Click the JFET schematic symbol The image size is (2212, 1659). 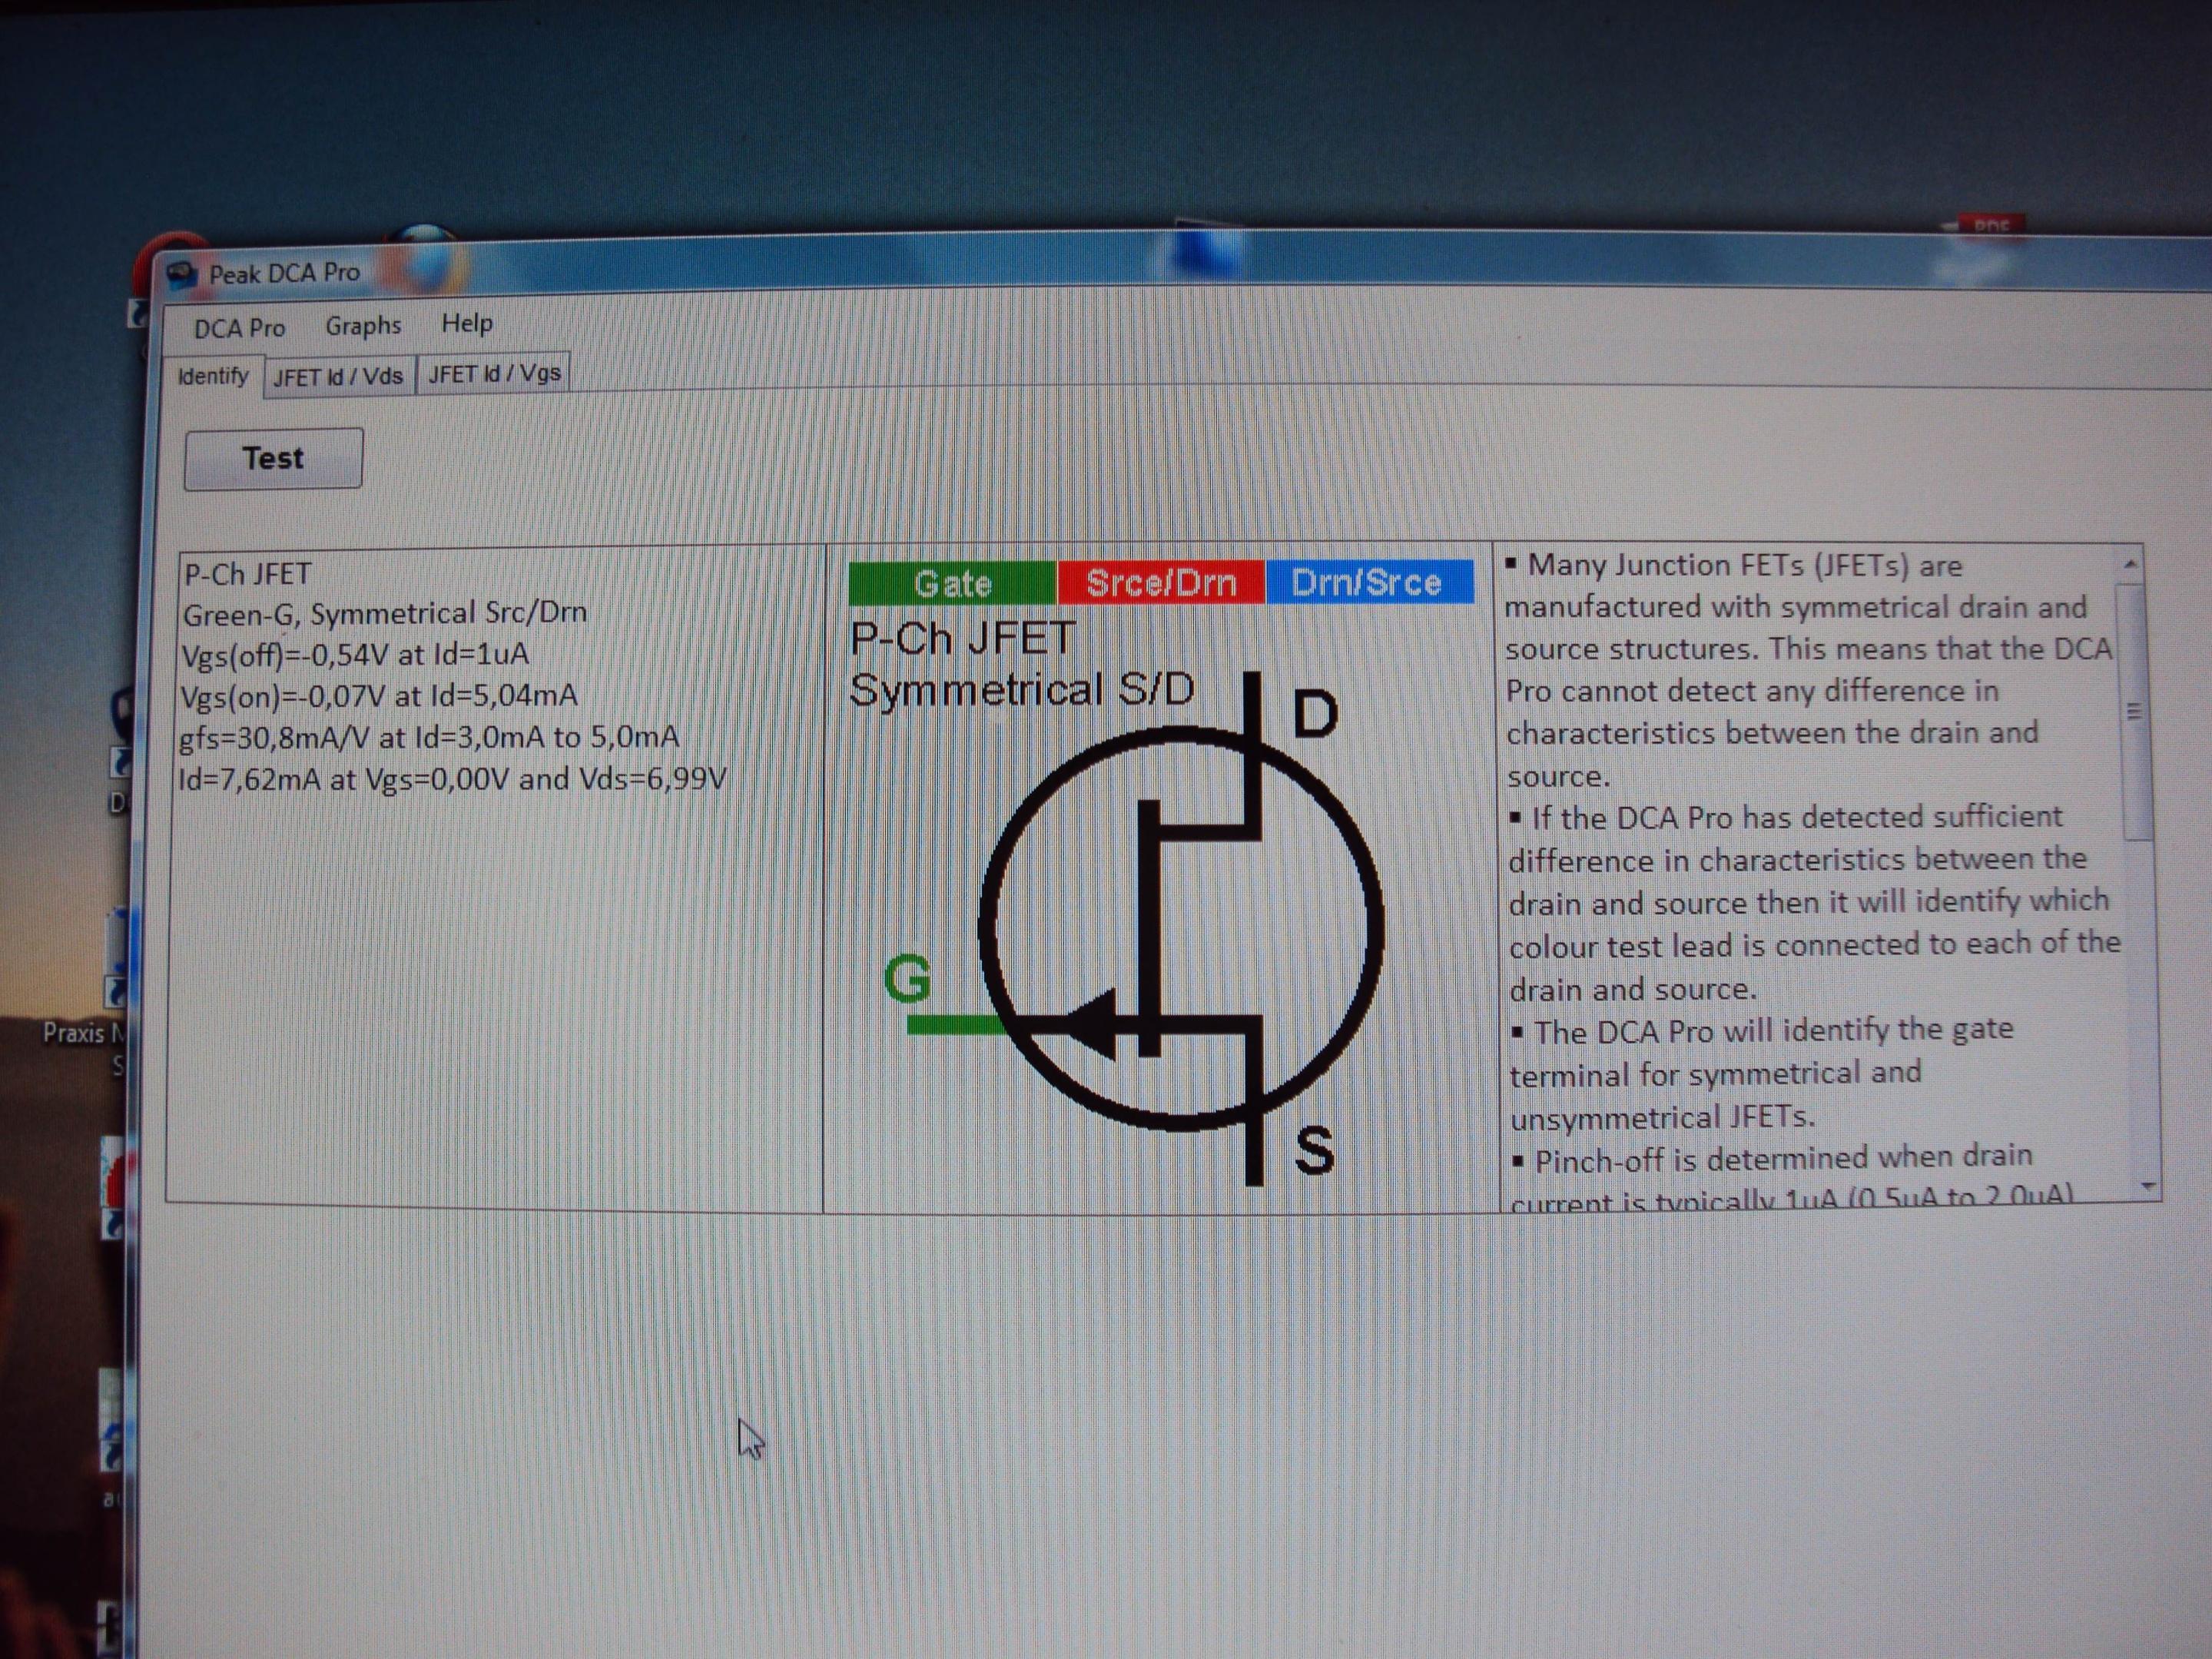pos(1183,929)
